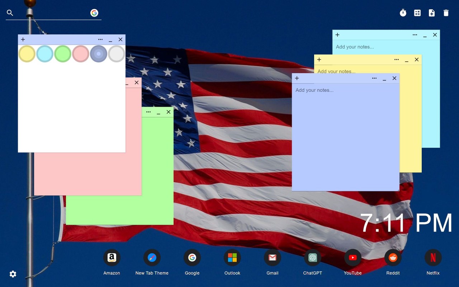The image size is (459, 287).
Task: Open the timer stopwatch icon
Action: pyautogui.click(x=403, y=13)
